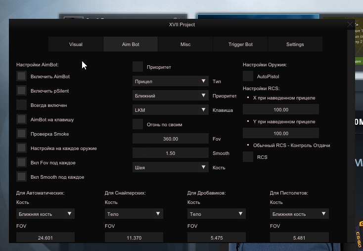Click the Y при наведенном прицеле value field
This screenshot has width=363, height=251.
[x=281, y=133]
